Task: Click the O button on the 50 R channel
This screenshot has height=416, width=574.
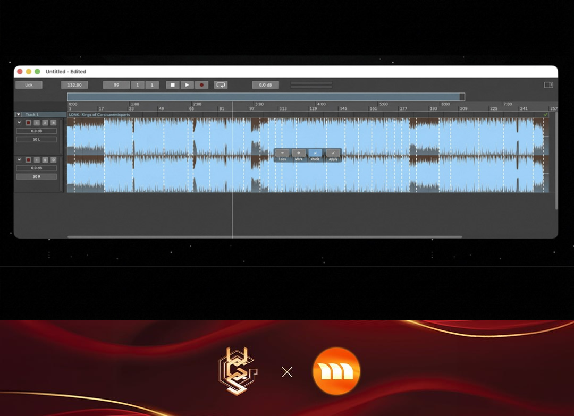Action: tap(54, 160)
